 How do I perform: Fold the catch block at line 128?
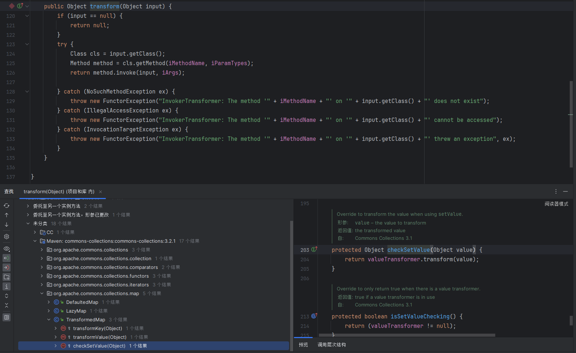tap(27, 91)
